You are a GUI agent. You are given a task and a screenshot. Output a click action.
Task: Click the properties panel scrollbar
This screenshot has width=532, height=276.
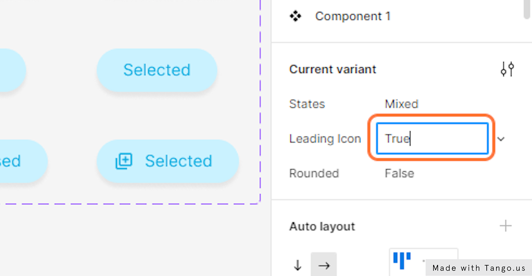tap(527, 9)
